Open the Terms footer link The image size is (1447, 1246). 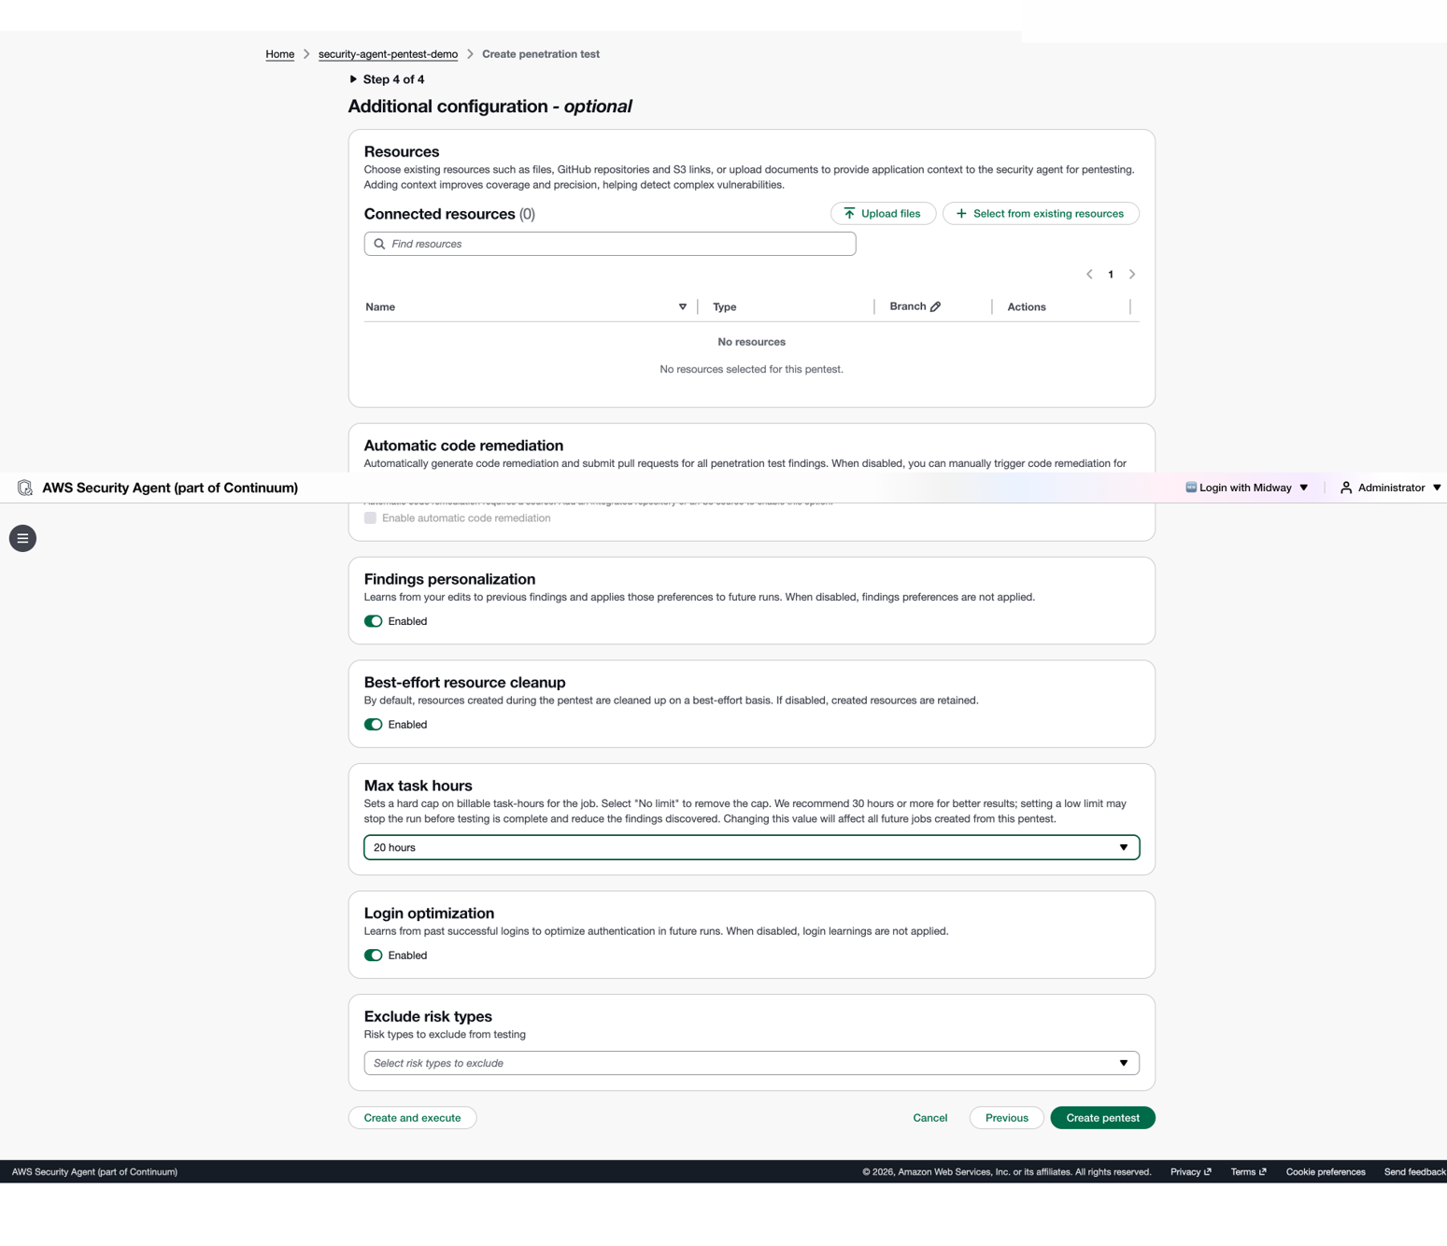[1248, 1172]
